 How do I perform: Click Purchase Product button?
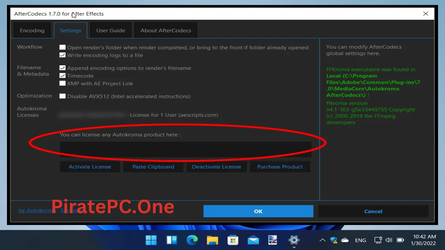[280, 167]
